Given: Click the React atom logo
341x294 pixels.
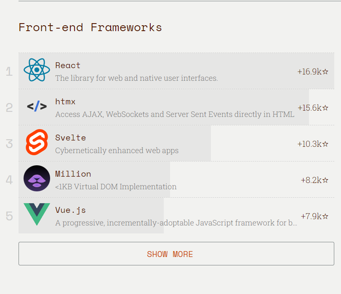Looking at the screenshot, I should 37,70.
